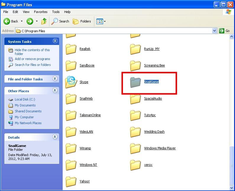
Task: Select the xerox folder icon
Action: click(x=135, y=165)
